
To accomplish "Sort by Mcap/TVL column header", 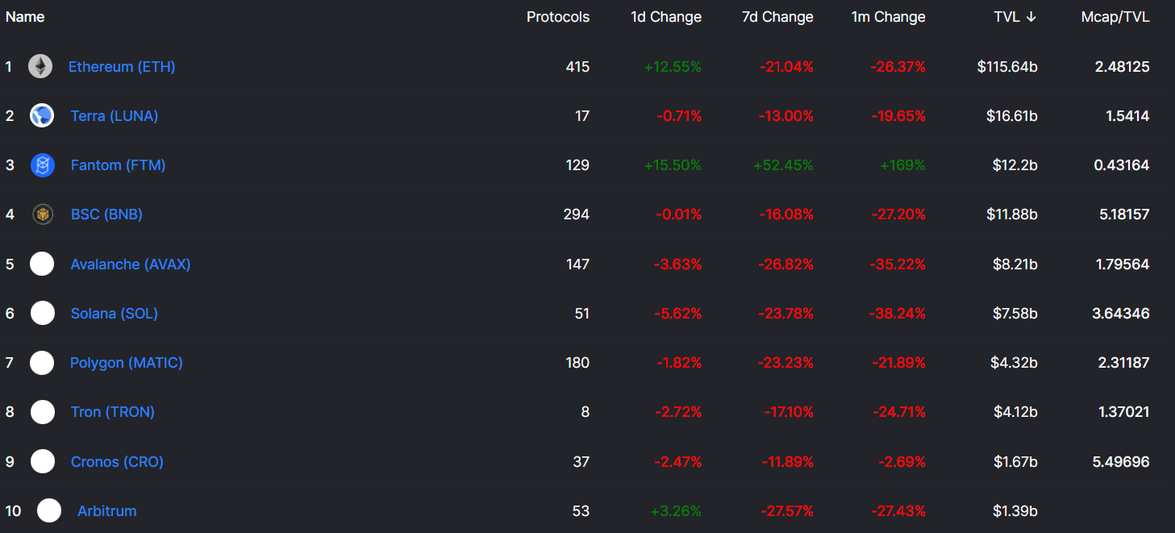I will pyautogui.click(x=1115, y=17).
